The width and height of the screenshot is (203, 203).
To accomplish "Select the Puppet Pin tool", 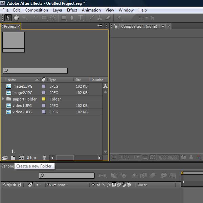I will pos(119,18).
